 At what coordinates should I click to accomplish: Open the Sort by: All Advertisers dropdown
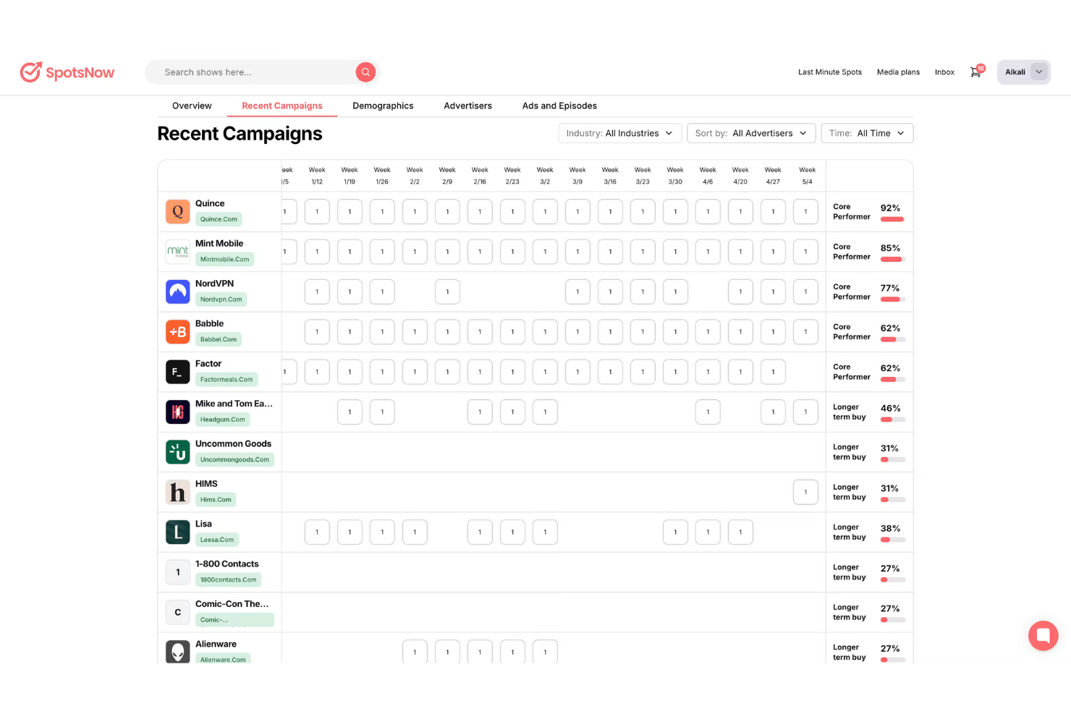click(751, 133)
